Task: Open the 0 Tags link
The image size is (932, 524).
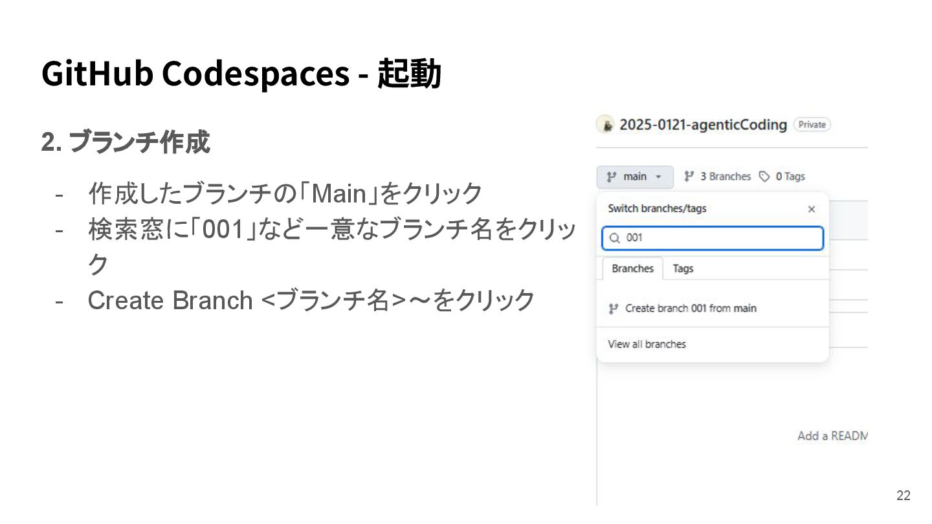Action: coord(790,176)
